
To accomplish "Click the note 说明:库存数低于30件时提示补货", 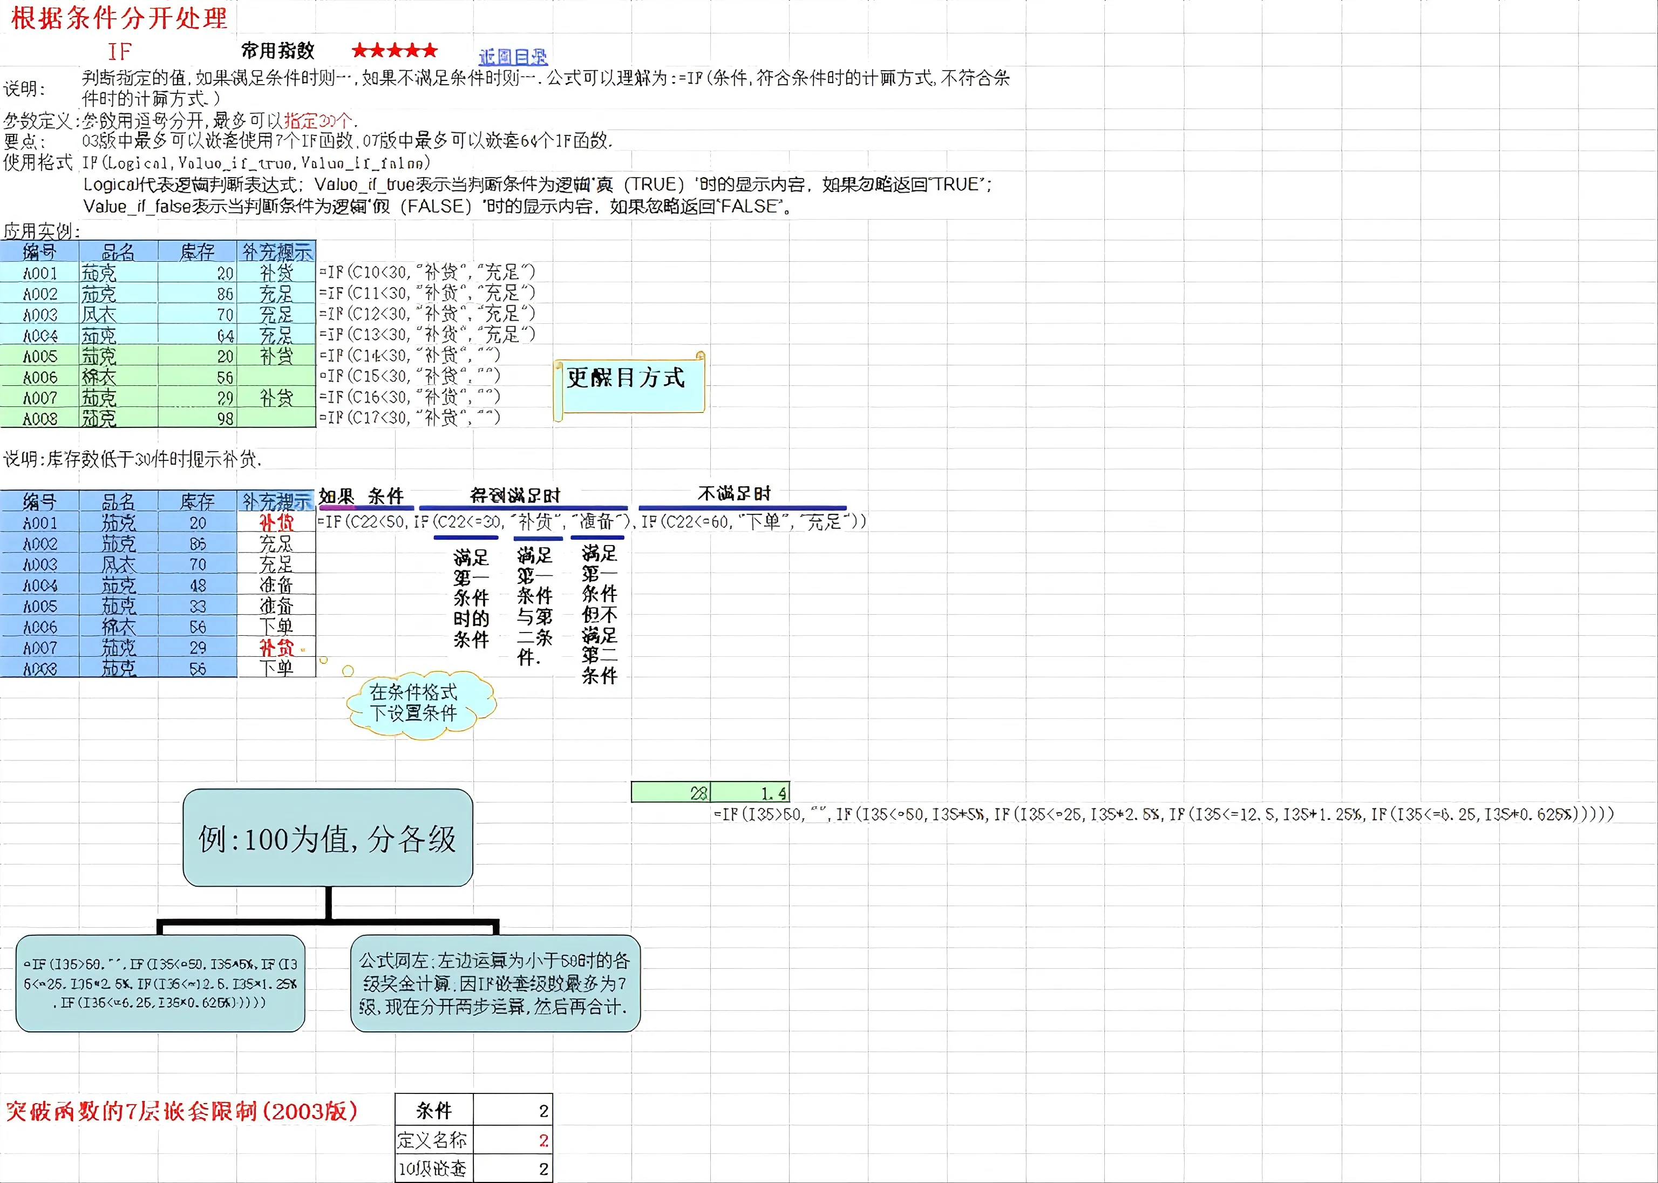I will [133, 459].
